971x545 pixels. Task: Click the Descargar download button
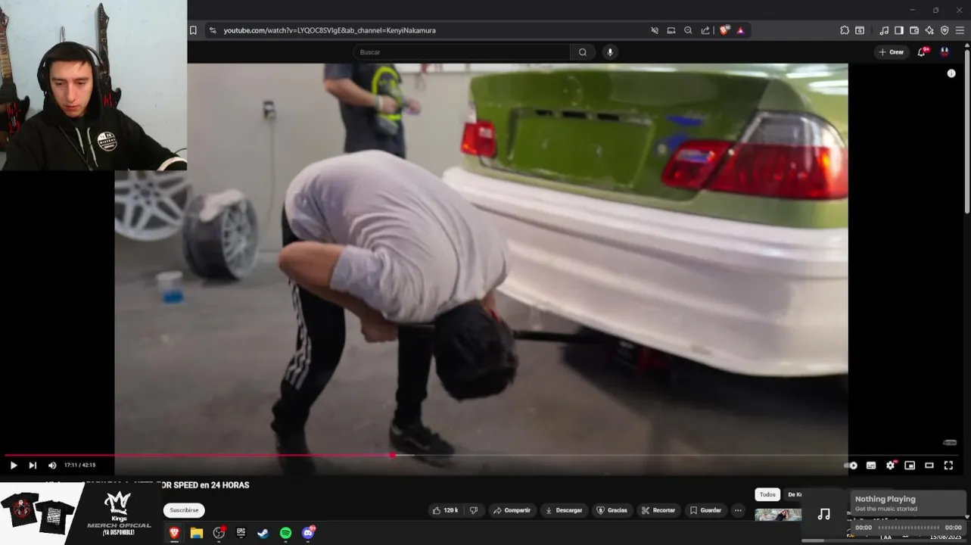(565, 510)
